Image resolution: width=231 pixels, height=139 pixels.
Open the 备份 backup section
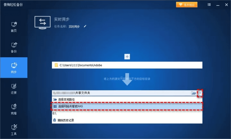point(14,48)
